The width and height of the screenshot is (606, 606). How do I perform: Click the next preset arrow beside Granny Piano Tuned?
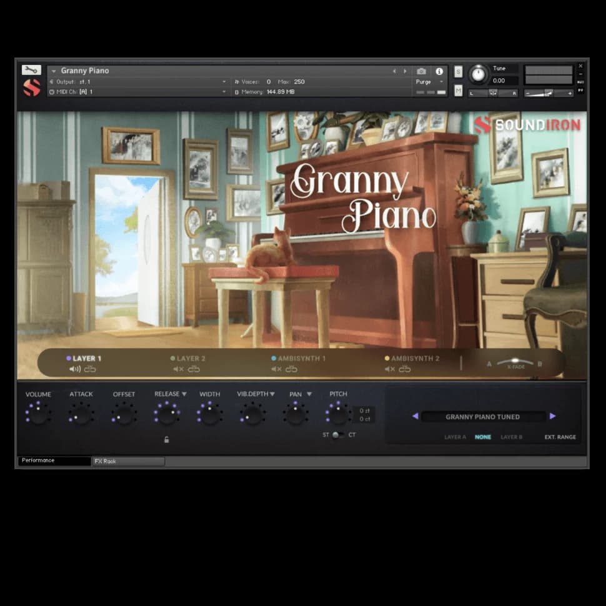(x=552, y=417)
